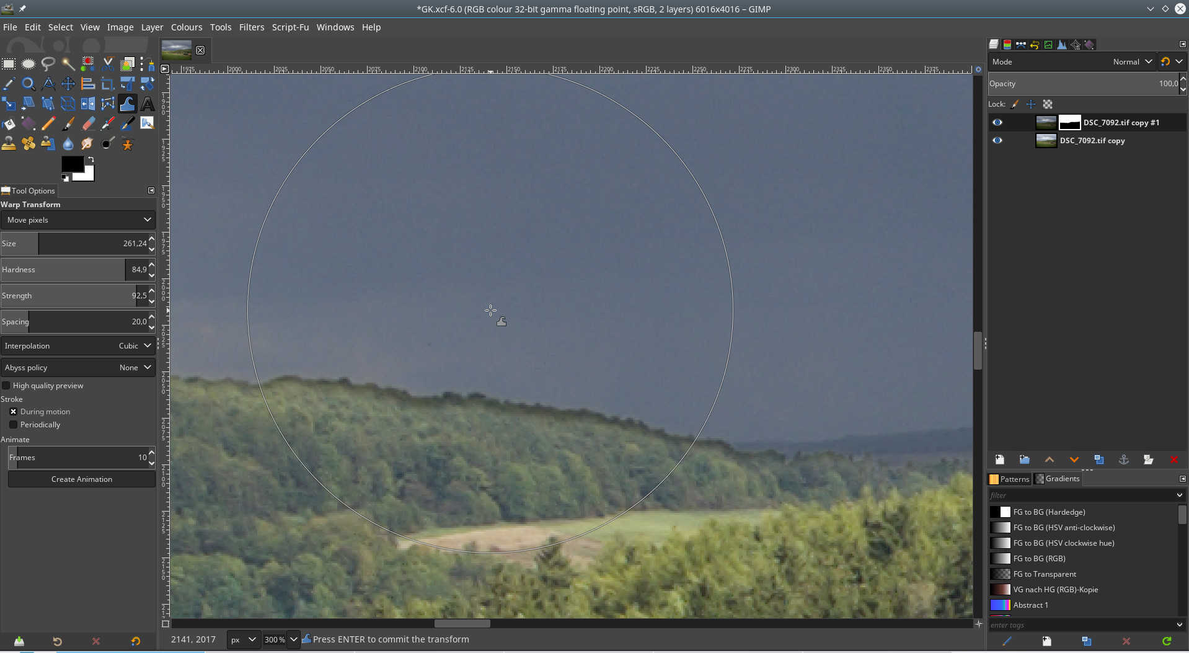Swap foreground and background colours

(91, 160)
